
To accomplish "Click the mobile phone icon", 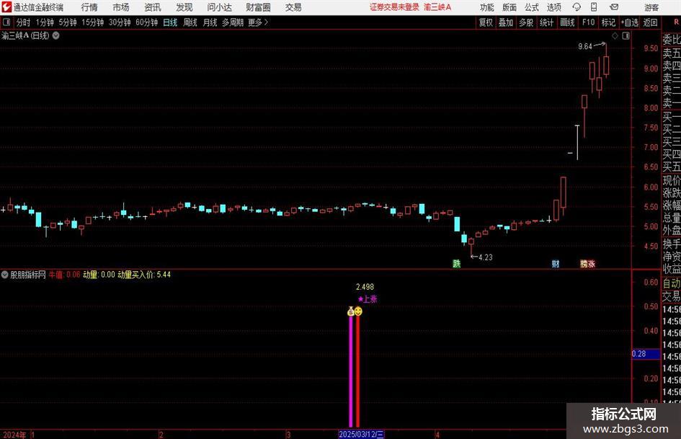I will tap(594, 7).
